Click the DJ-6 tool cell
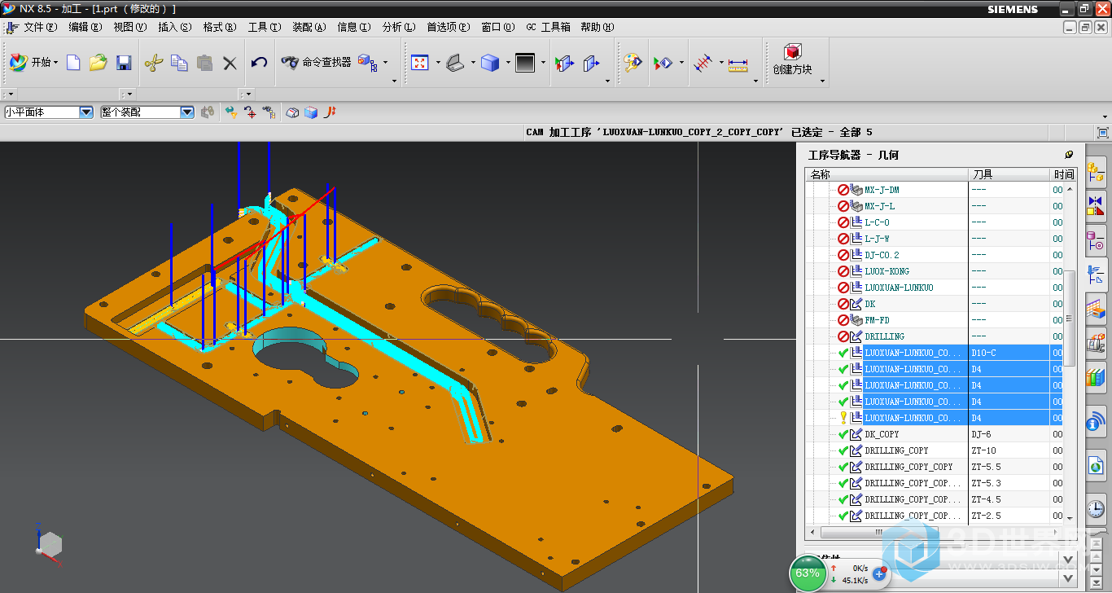1112x593 pixels. [x=1009, y=434]
